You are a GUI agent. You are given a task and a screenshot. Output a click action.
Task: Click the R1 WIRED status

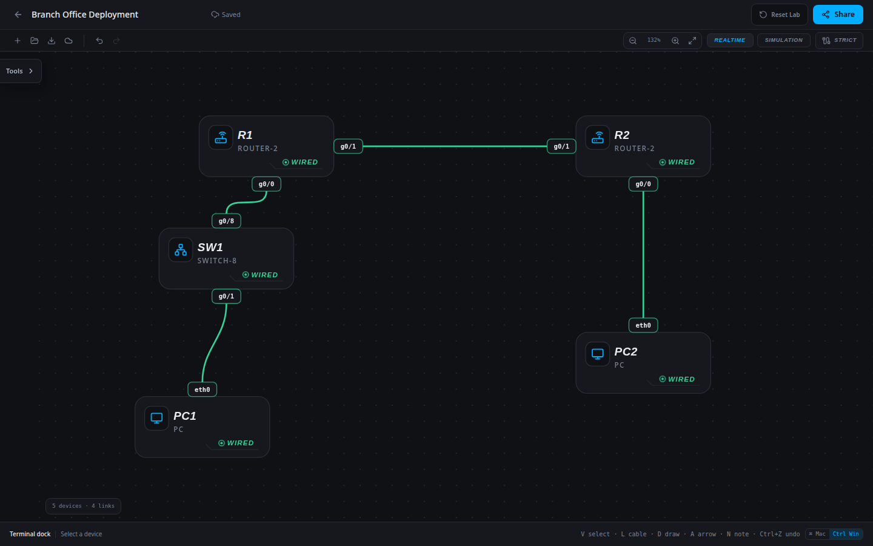pyautogui.click(x=300, y=163)
